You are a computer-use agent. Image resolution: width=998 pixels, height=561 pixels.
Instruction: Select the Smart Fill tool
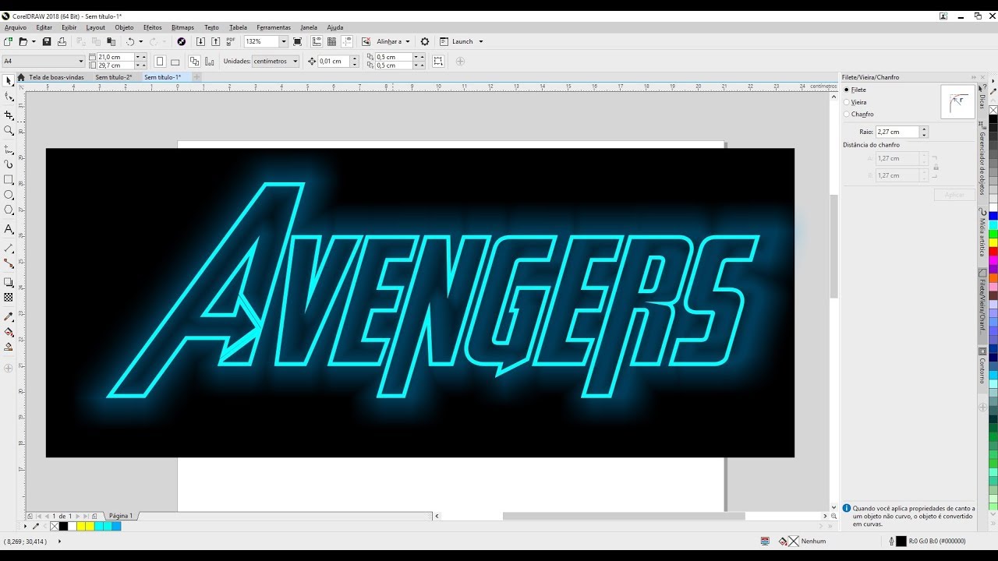(x=9, y=348)
